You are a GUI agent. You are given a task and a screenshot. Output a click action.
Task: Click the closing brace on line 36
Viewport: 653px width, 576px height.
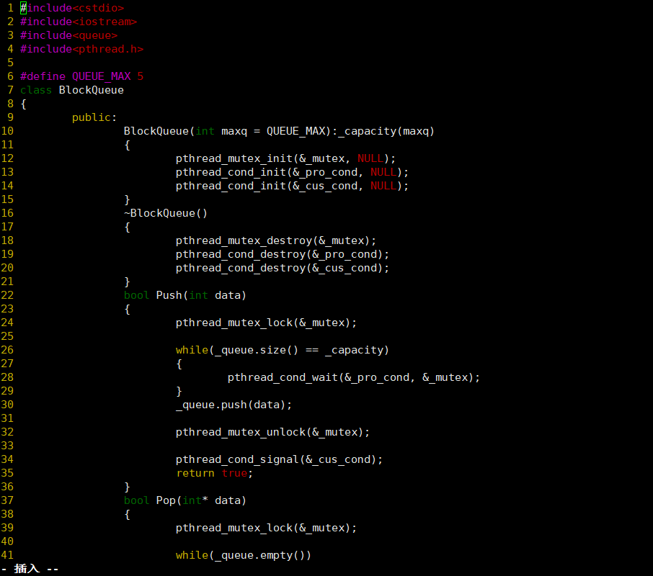127,487
